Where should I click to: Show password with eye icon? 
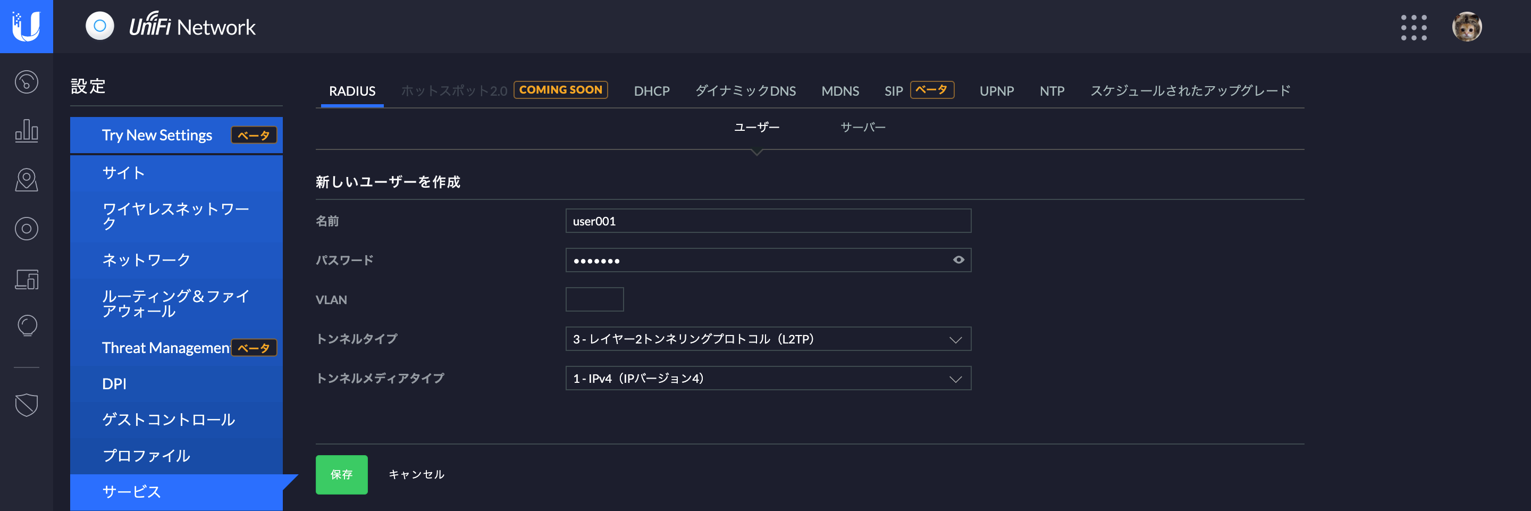958,259
